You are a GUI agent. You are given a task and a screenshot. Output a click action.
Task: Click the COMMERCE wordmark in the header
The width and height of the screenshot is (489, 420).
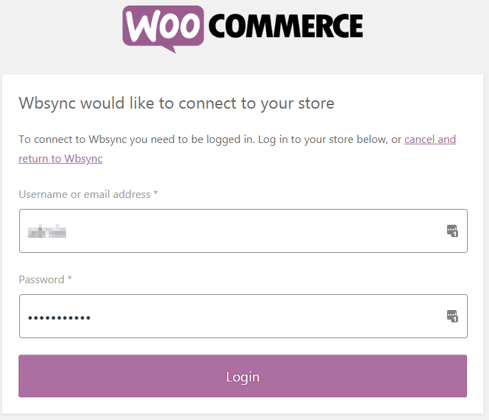coord(285,26)
